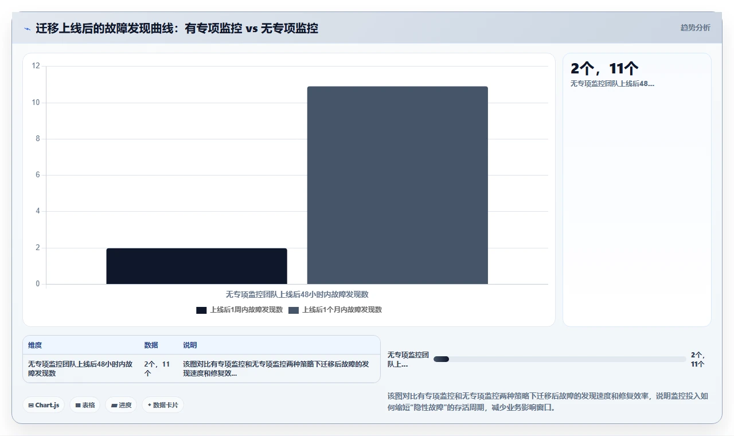This screenshot has width=734, height=436.
Task: Click the y-axis label 8
Action: point(38,139)
